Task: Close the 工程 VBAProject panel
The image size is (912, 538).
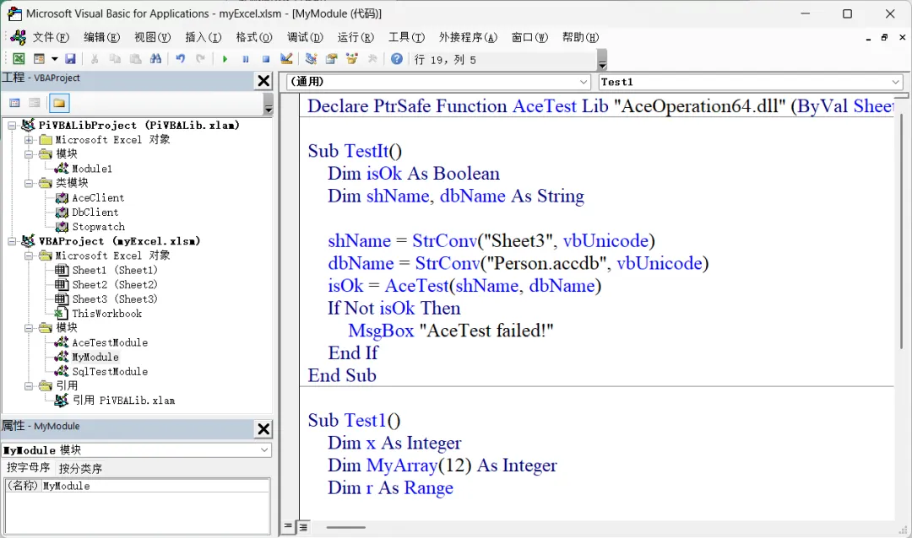Action: coord(263,81)
